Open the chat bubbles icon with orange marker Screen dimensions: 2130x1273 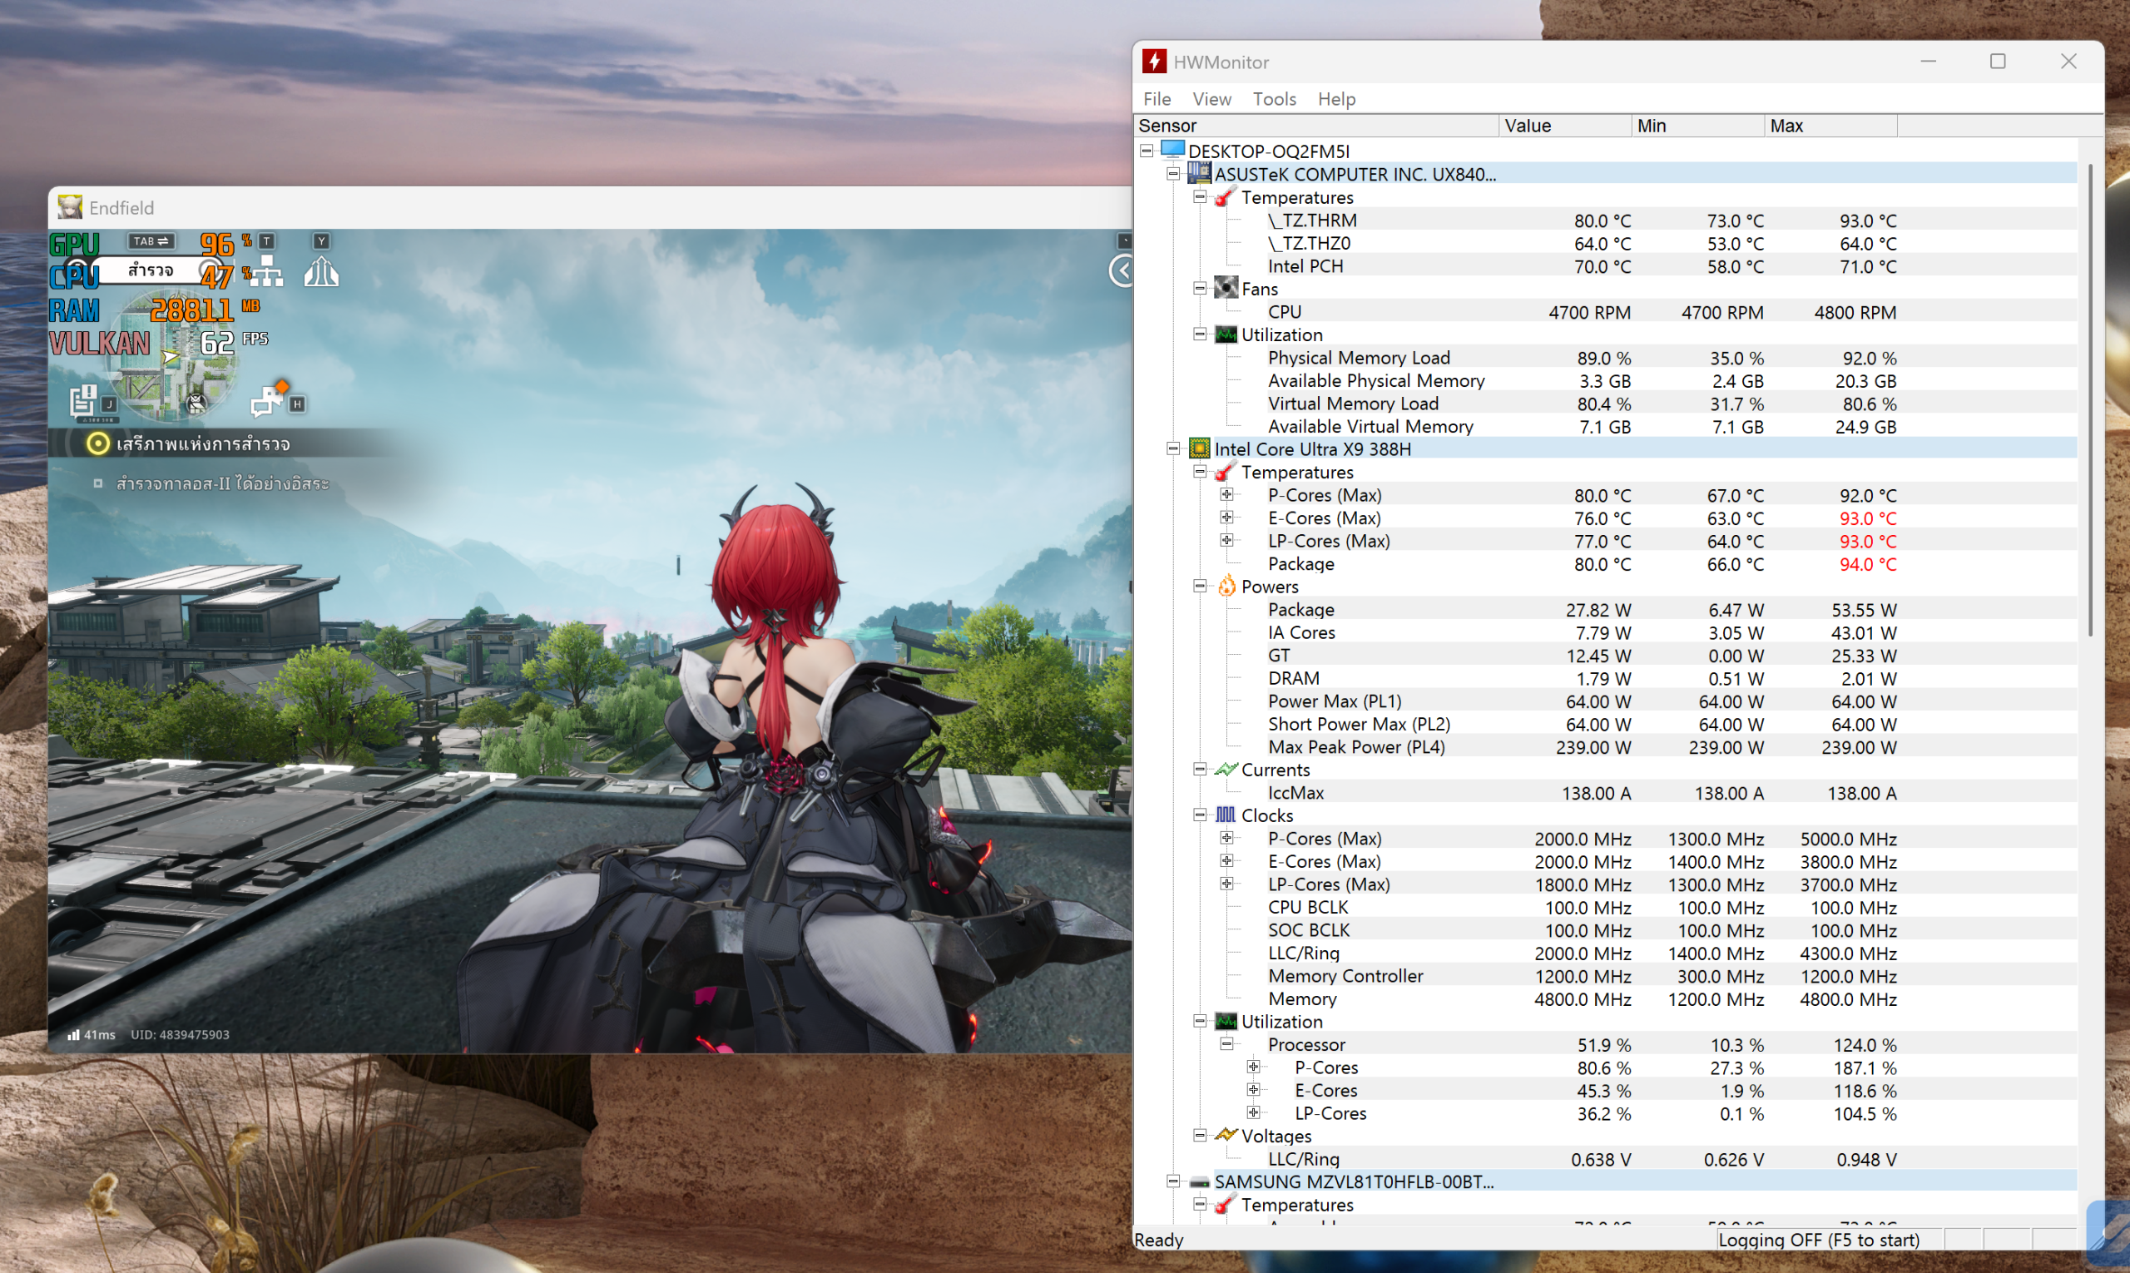[268, 399]
